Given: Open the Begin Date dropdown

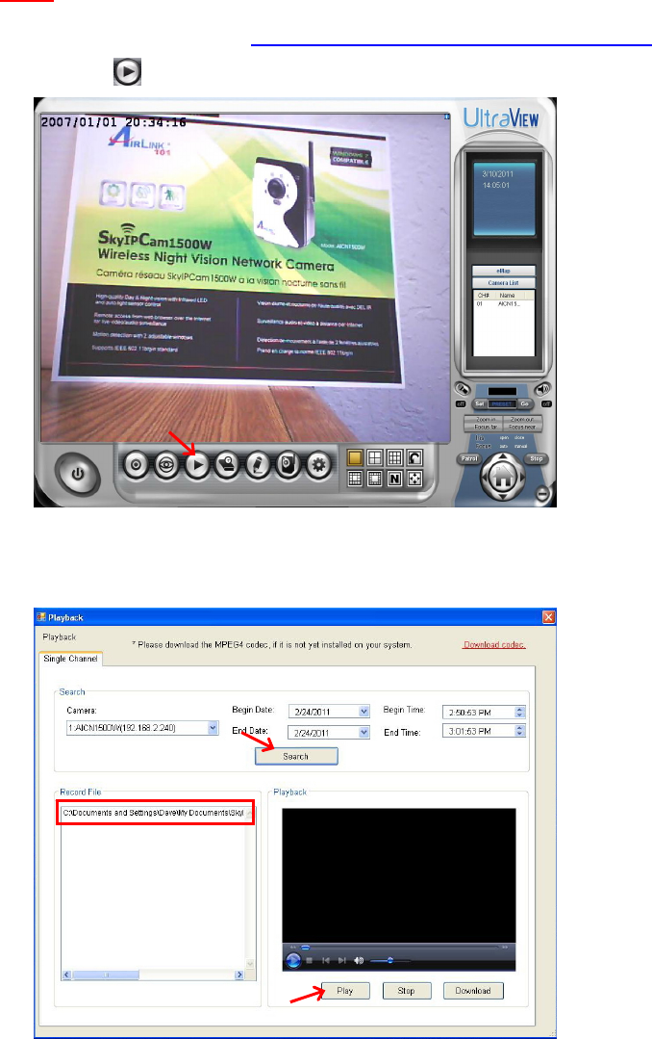Looking at the screenshot, I should (364, 712).
